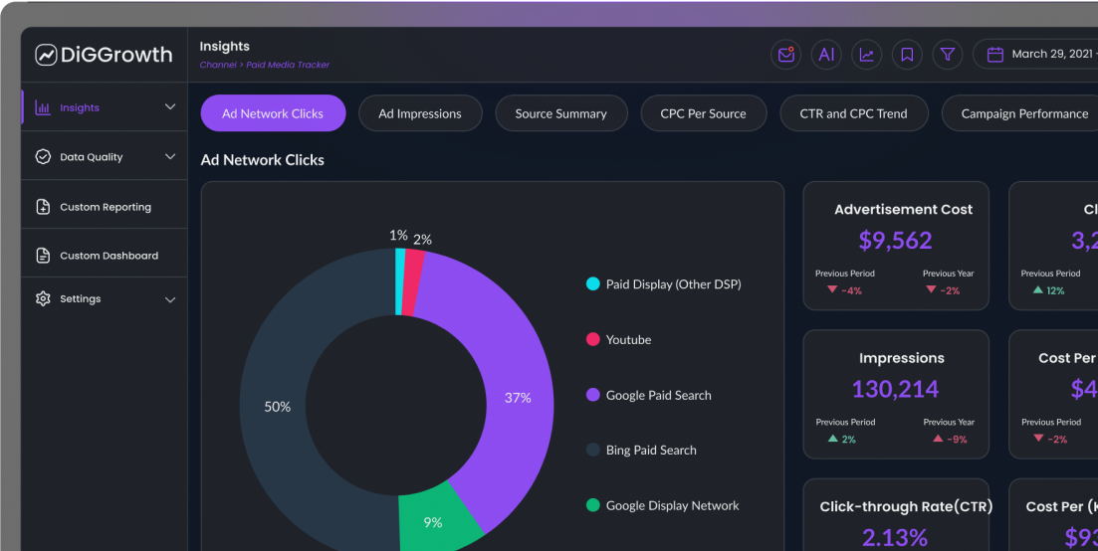
Task: Go to the Campaign Performance tab
Action: [x=1022, y=113]
